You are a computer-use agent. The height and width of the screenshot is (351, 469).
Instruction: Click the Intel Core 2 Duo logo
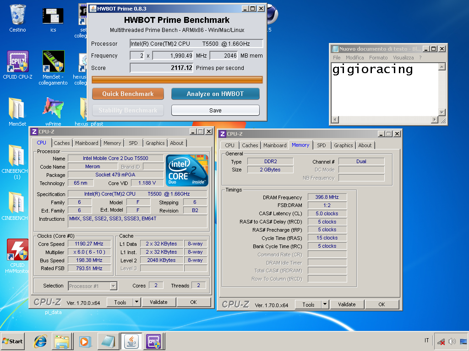click(x=187, y=170)
